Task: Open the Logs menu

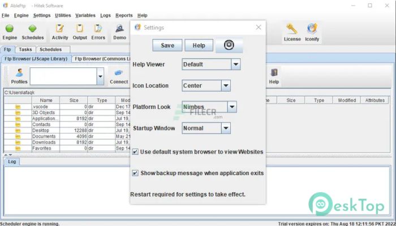Action: tap(105, 15)
